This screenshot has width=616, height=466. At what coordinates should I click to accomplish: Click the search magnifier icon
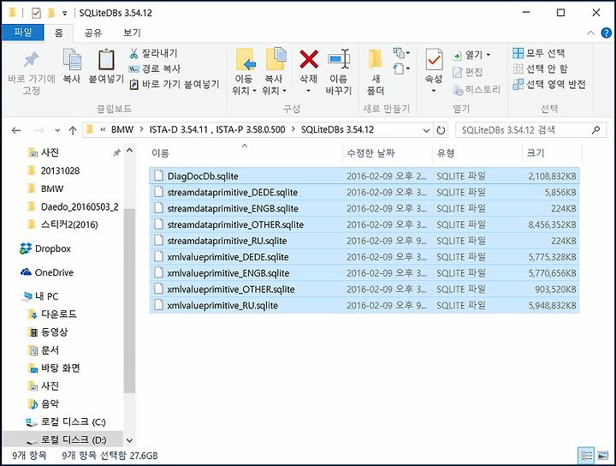[x=595, y=129]
